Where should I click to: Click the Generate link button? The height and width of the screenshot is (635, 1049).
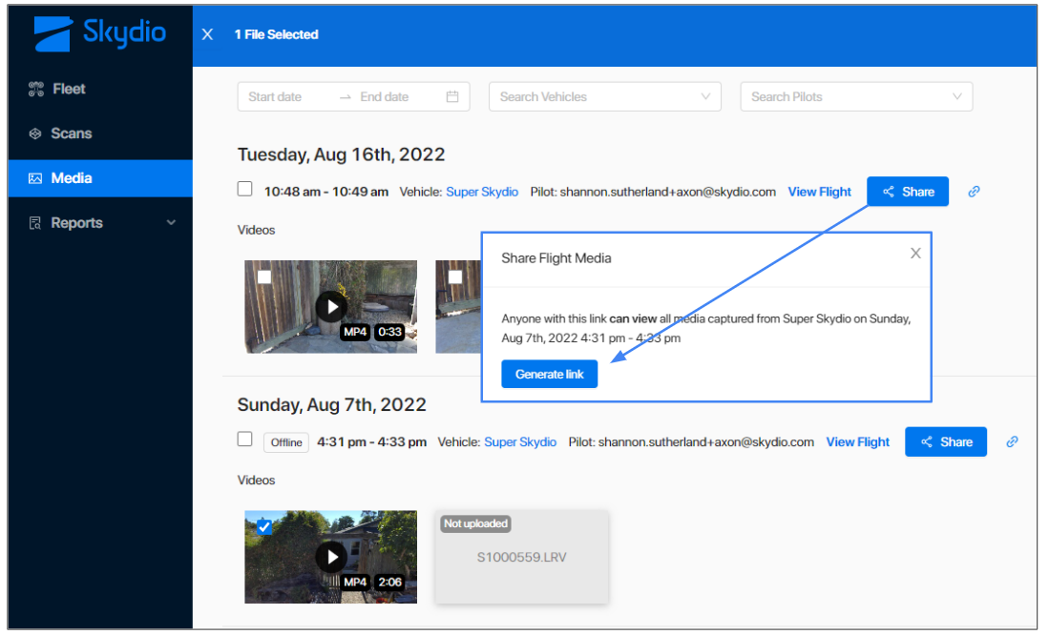pyautogui.click(x=549, y=375)
